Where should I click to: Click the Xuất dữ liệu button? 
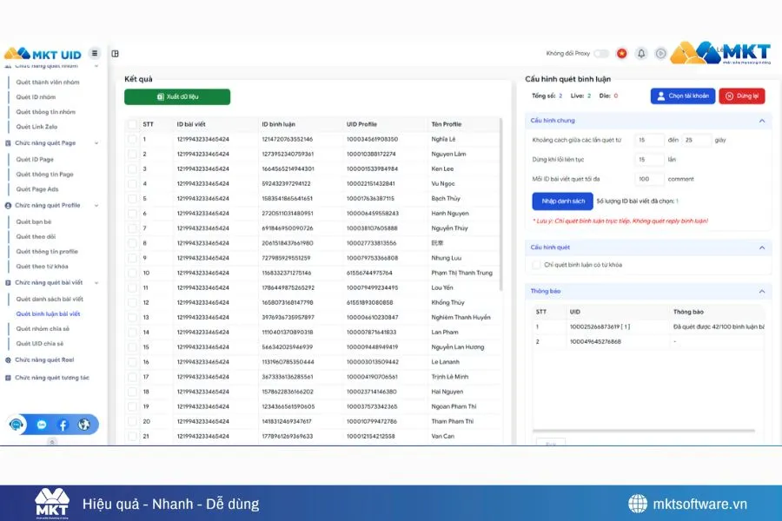tap(178, 96)
